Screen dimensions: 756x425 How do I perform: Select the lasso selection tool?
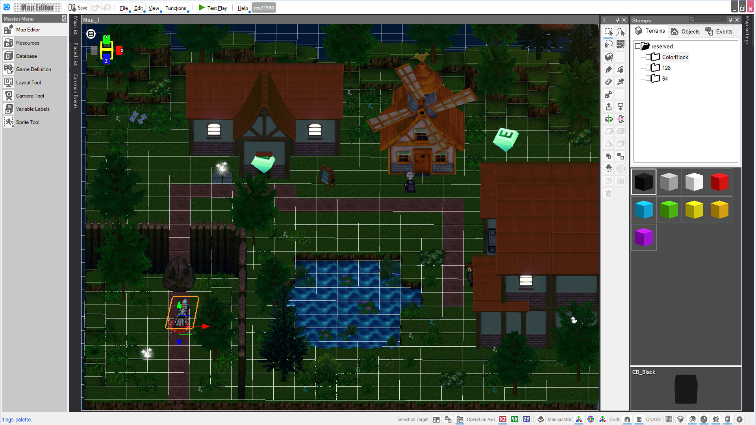coord(609,44)
